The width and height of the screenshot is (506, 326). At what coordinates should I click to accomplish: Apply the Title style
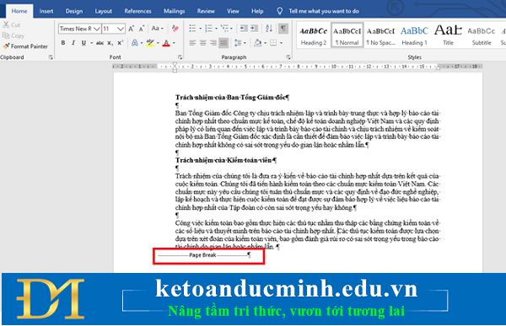[x=448, y=35]
